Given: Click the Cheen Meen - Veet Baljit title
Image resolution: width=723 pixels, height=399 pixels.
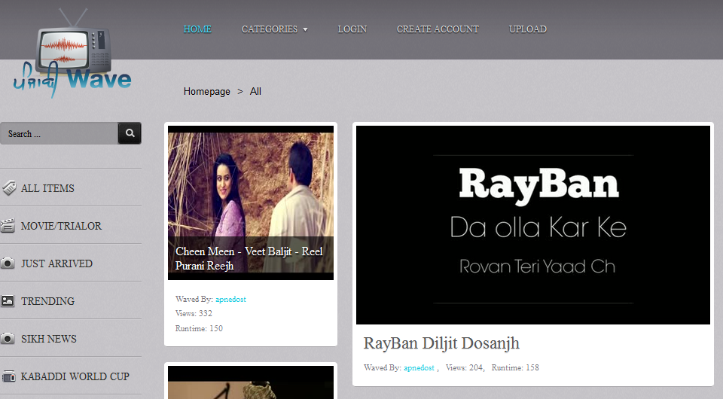Looking at the screenshot, I should pos(249,258).
